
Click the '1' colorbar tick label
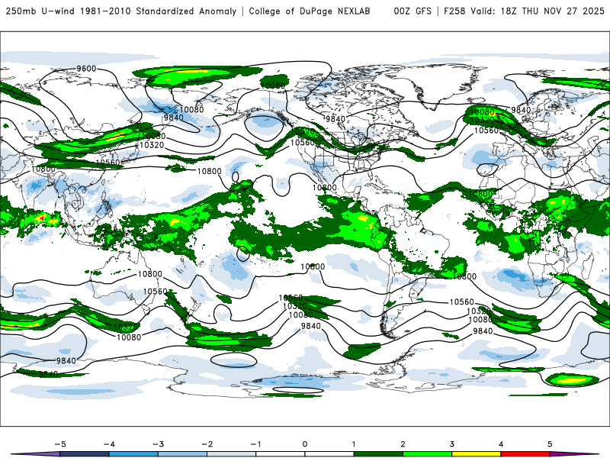click(x=354, y=444)
